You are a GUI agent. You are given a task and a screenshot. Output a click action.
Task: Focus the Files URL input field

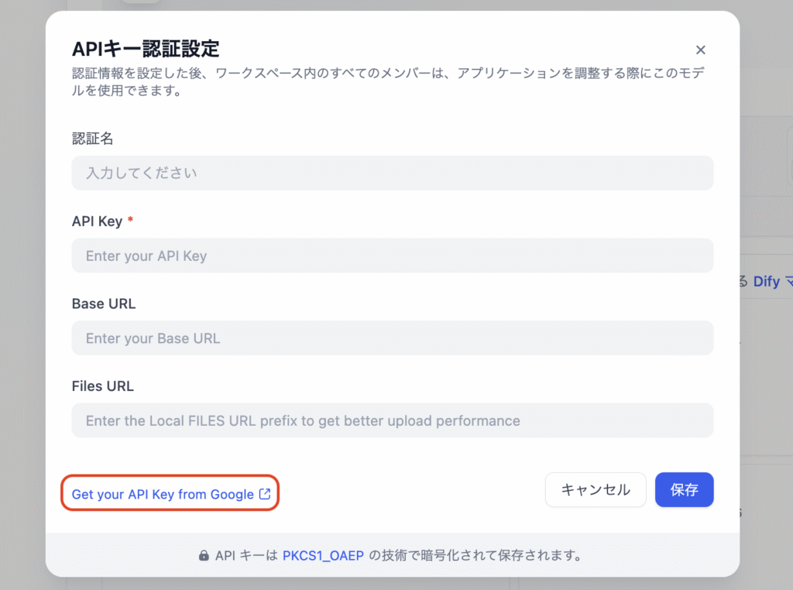(x=393, y=420)
